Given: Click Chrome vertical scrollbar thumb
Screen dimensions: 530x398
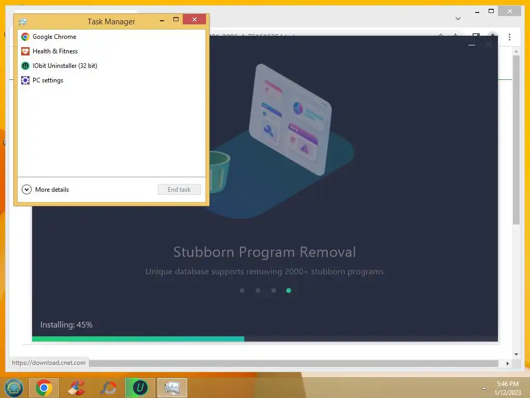Looking at the screenshot, I should click(516, 140).
